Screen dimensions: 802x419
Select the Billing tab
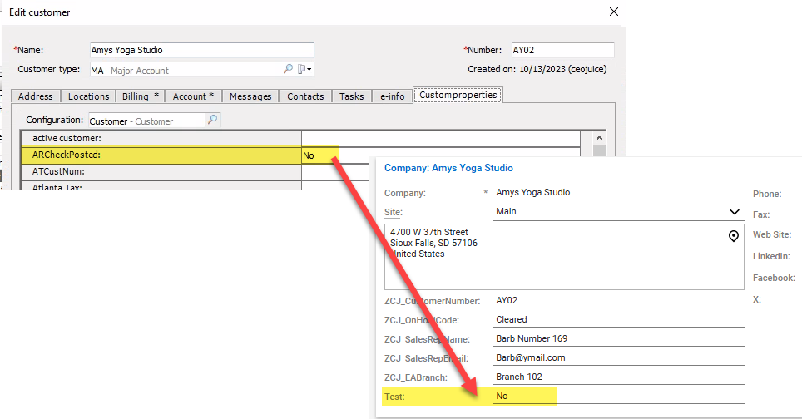140,96
